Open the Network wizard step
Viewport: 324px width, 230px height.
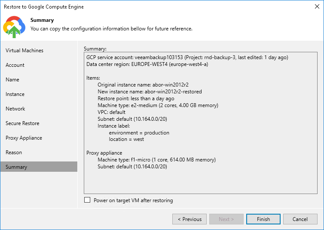15,109
